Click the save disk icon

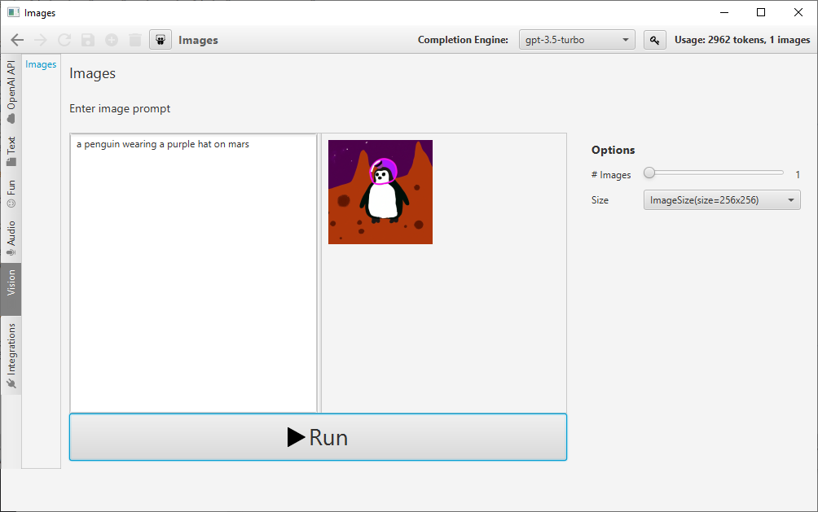point(88,40)
